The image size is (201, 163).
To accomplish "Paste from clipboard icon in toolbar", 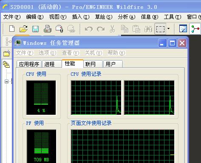I will click(136, 29).
